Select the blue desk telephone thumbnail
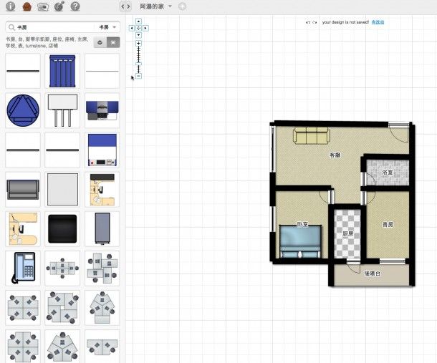The height and width of the screenshot is (363, 437). (24, 268)
